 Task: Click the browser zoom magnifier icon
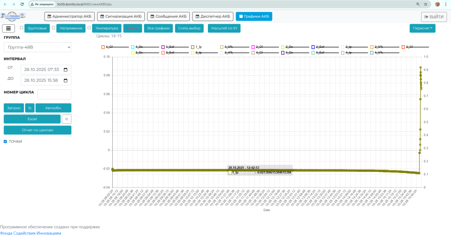[x=418, y=4]
